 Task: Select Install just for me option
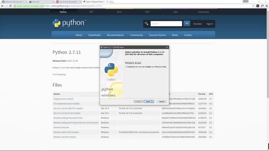click(x=146, y=67)
